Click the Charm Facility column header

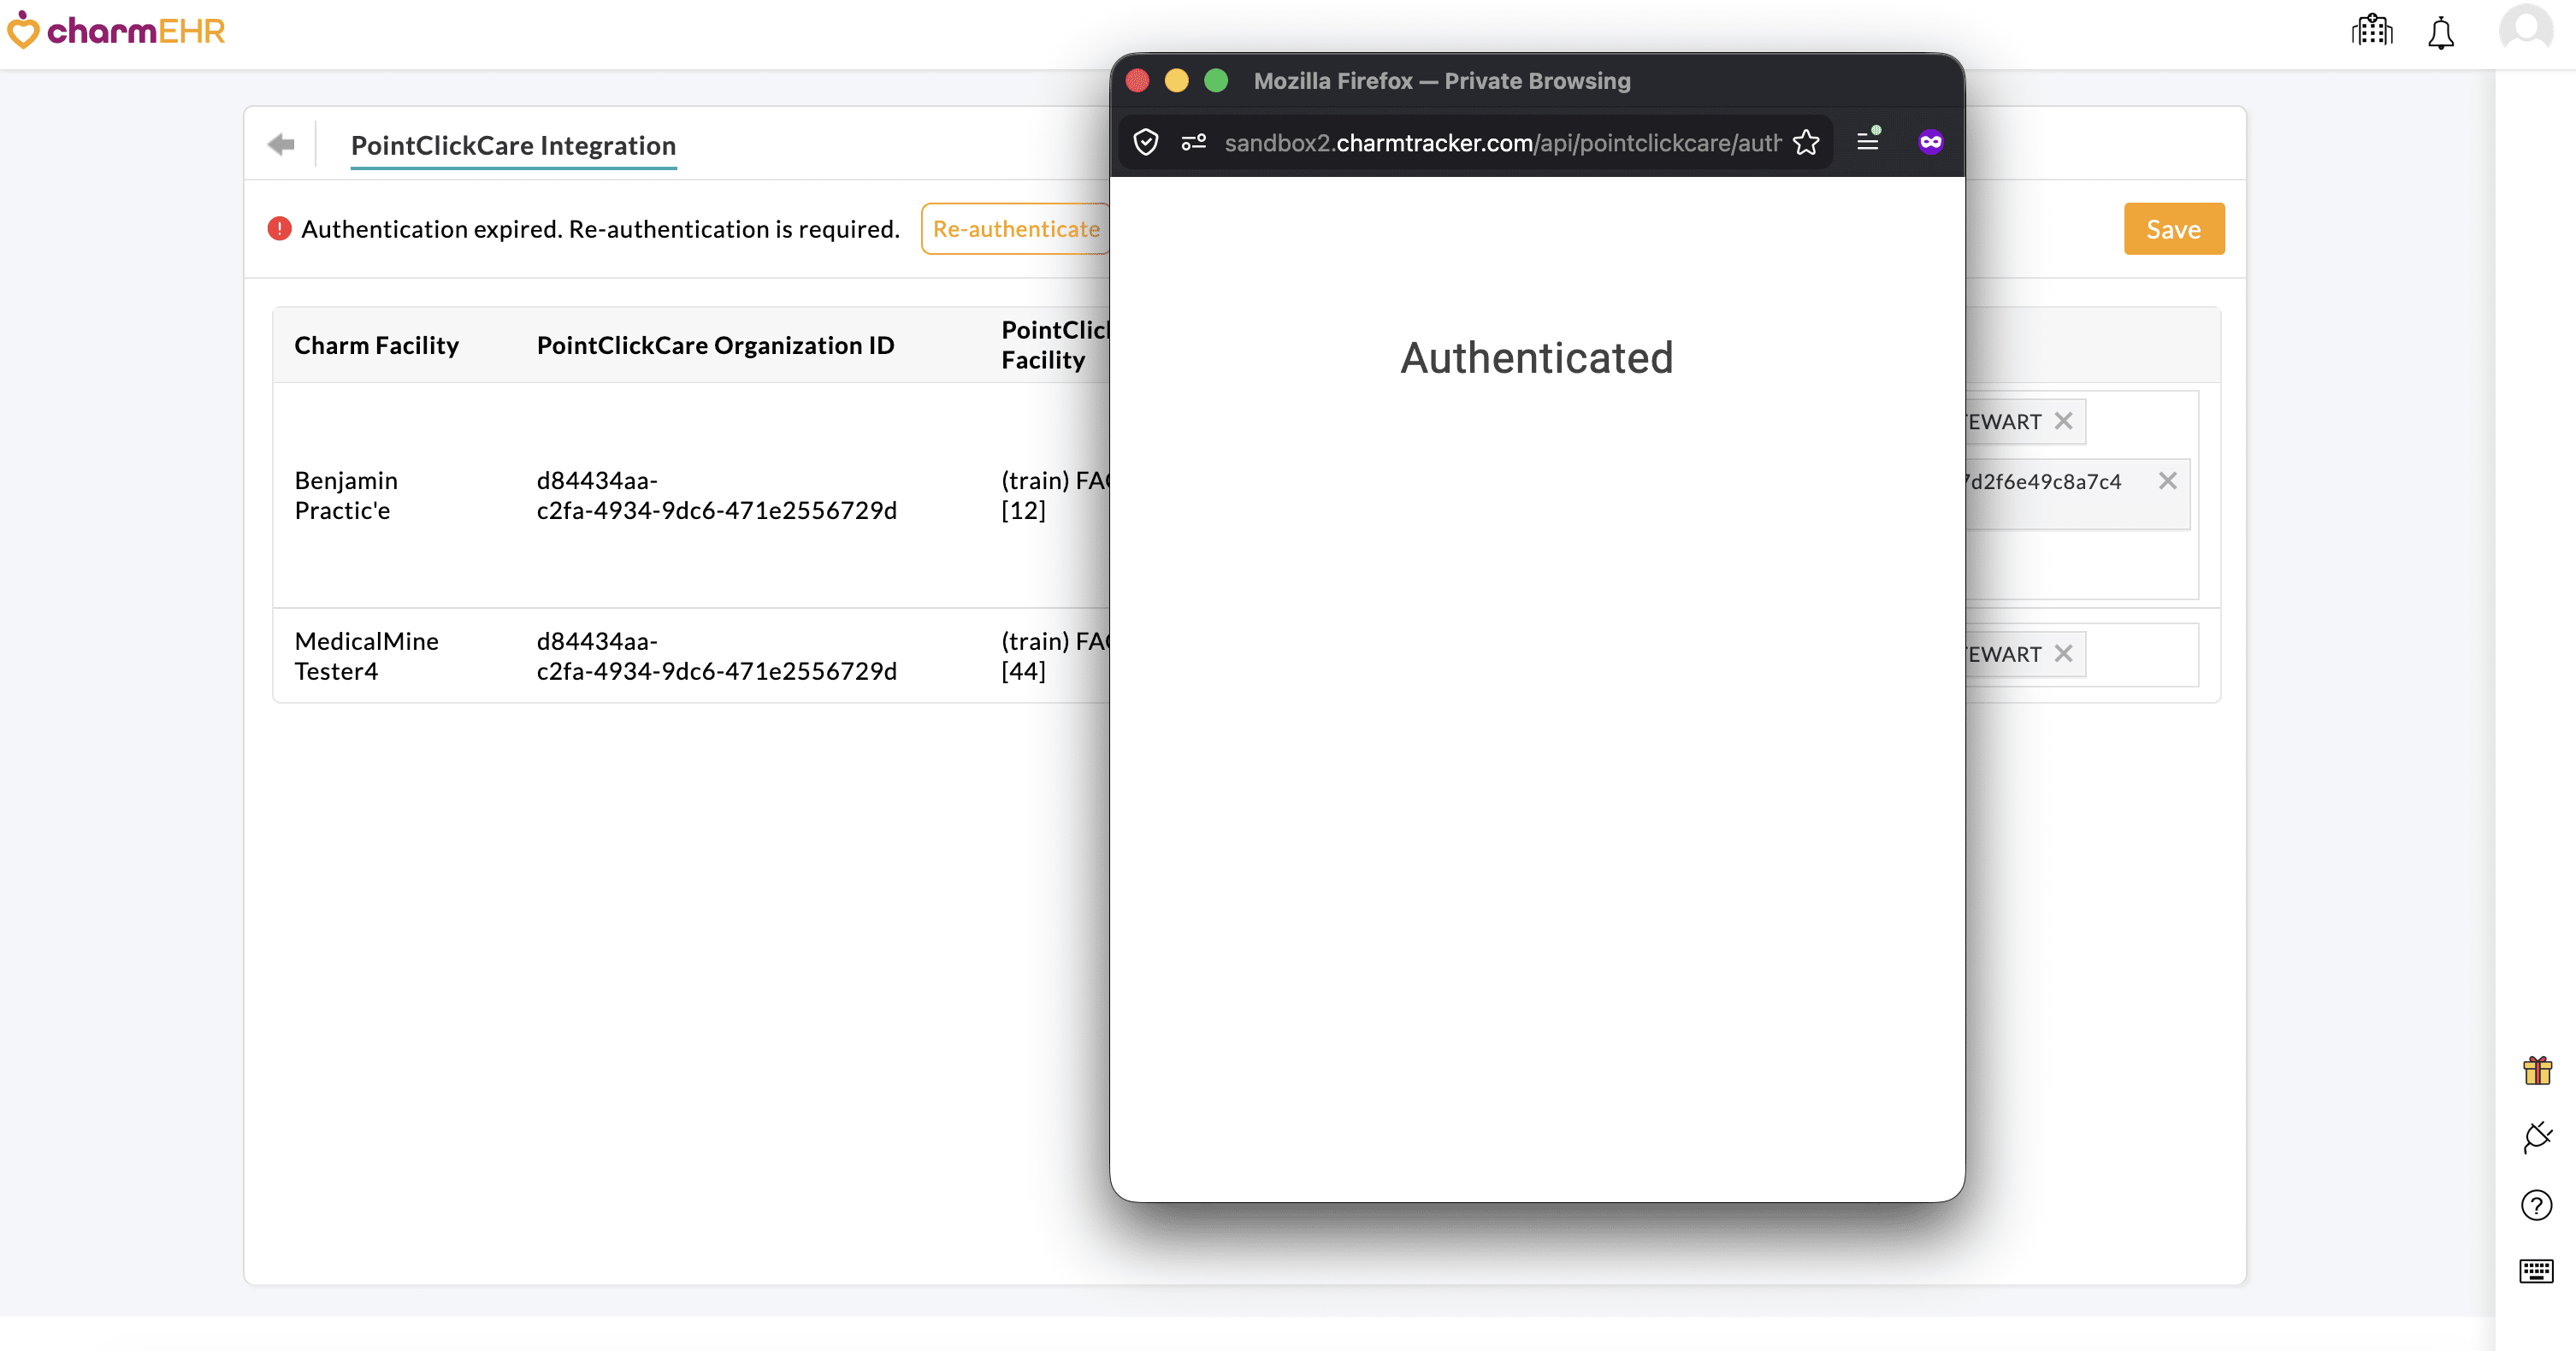pyautogui.click(x=376, y=345)
